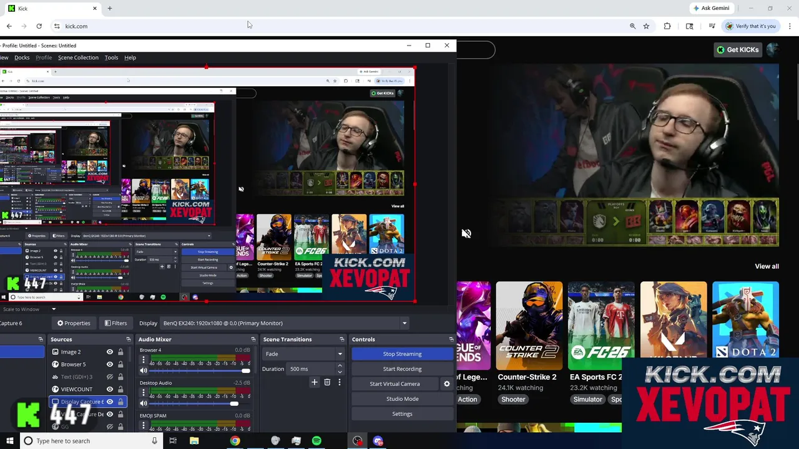Open the Scene Collection menu
The width and height of the screenshot is (799, 449).
pos(78,57)
